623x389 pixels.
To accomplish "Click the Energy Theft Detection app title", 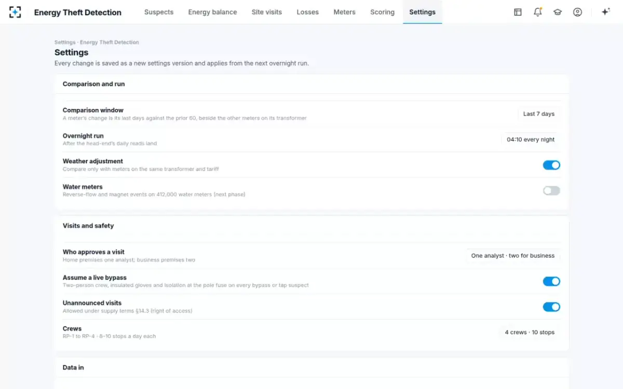I will [x=78, y=12].
